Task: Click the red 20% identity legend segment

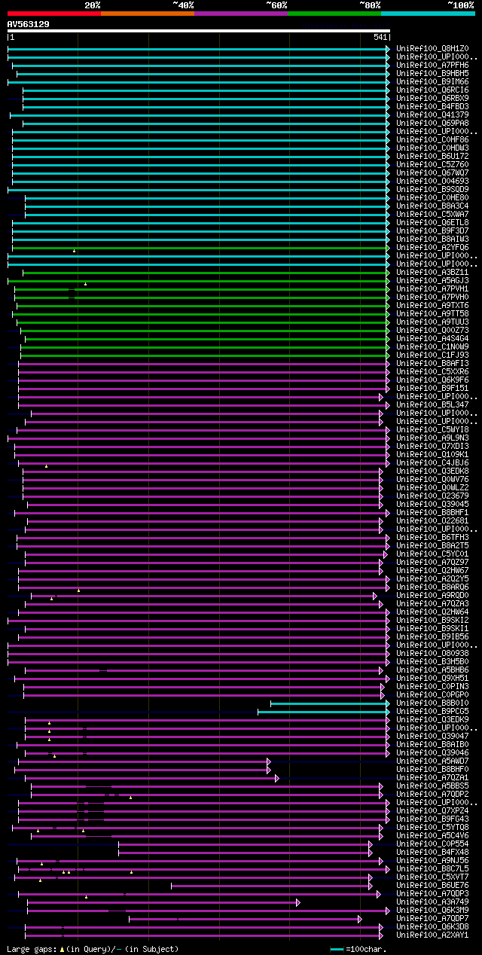Action: [x=53, y=14]
